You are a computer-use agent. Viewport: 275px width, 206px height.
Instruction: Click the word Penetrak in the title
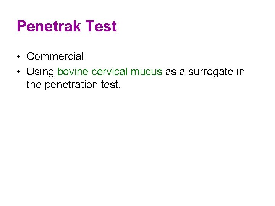click(x=49, y=26)
